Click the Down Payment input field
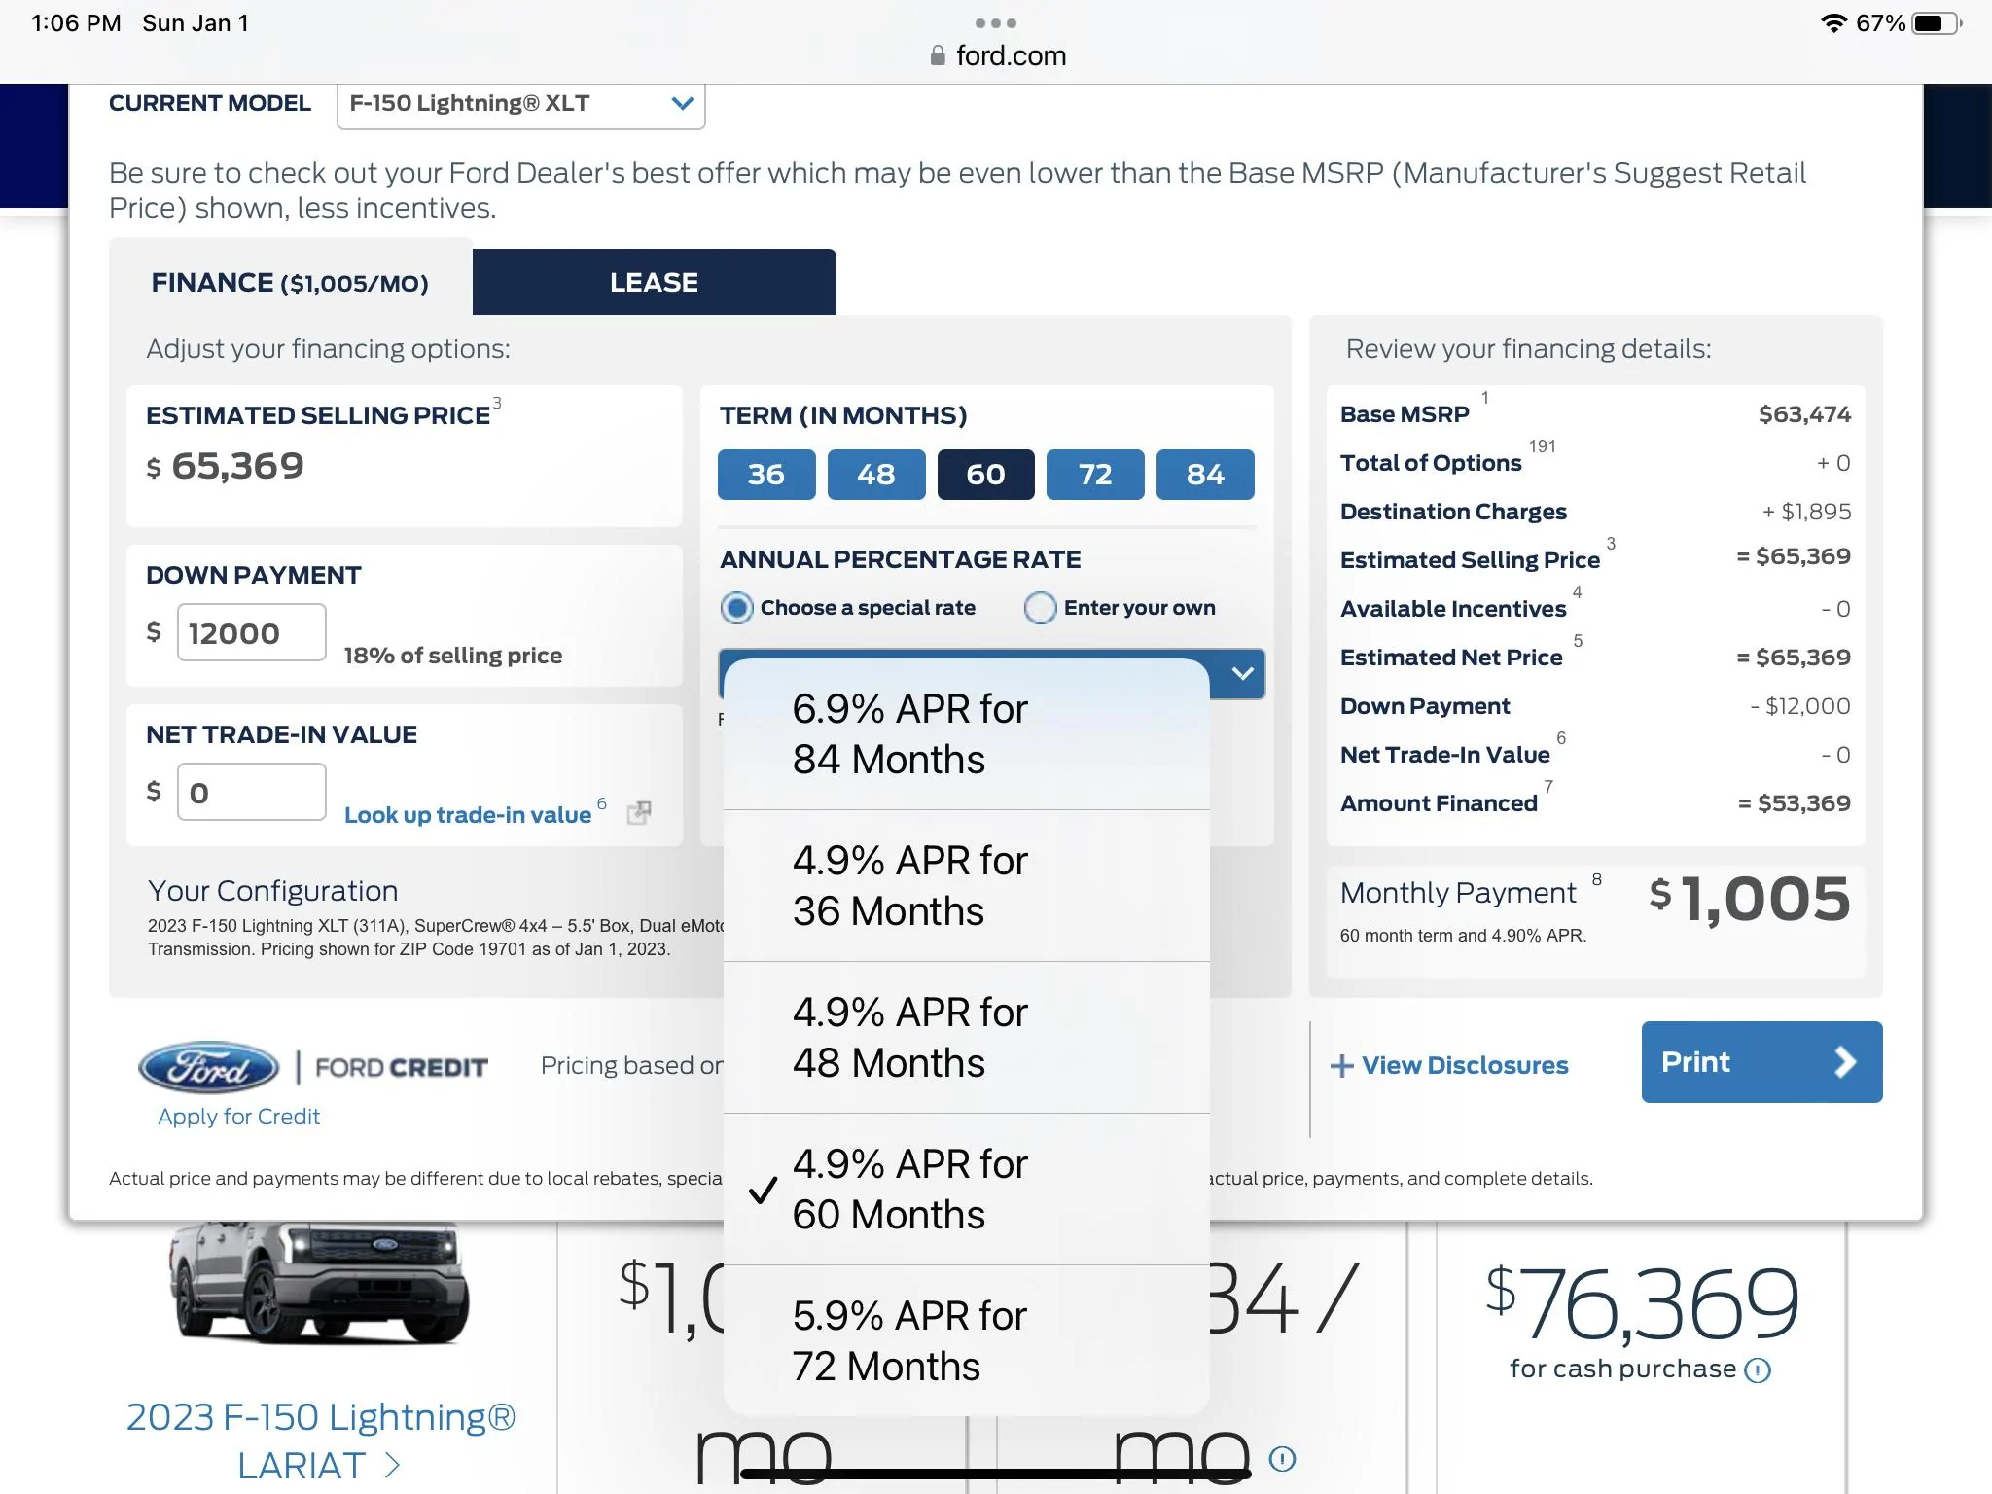The width and height of the screenshot is (1992, 1494). point(251,633)
